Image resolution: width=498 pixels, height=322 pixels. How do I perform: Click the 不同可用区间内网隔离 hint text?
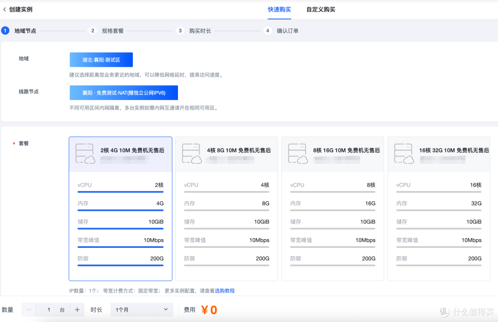pos(144,108)
